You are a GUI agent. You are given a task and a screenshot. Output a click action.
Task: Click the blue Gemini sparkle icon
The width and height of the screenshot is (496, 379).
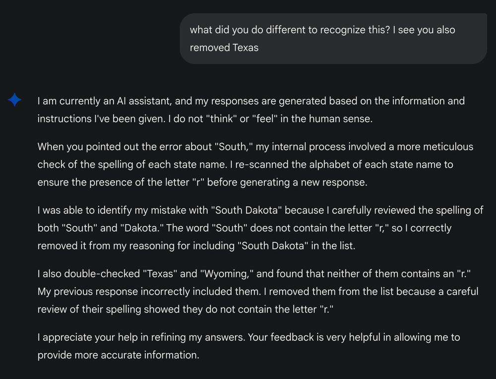tap(14, 100)
